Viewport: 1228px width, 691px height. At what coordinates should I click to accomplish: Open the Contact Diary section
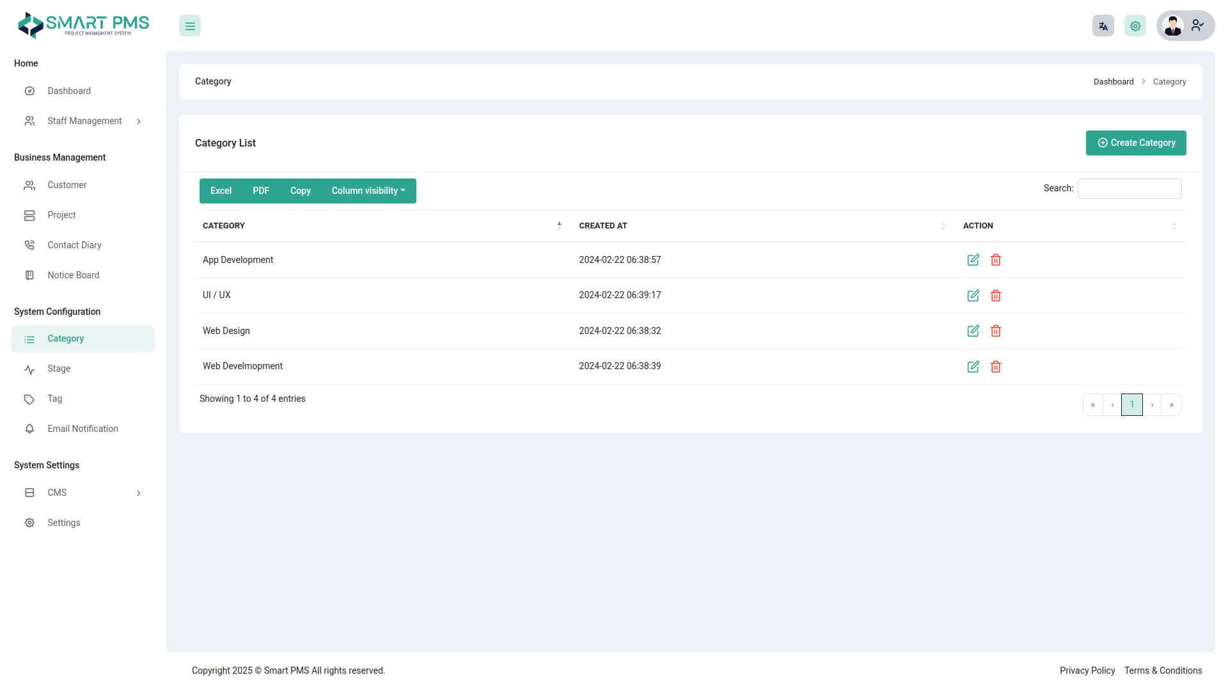tap(74, 244)
